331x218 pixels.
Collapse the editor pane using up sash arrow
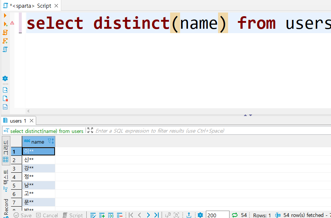point(245,115)
